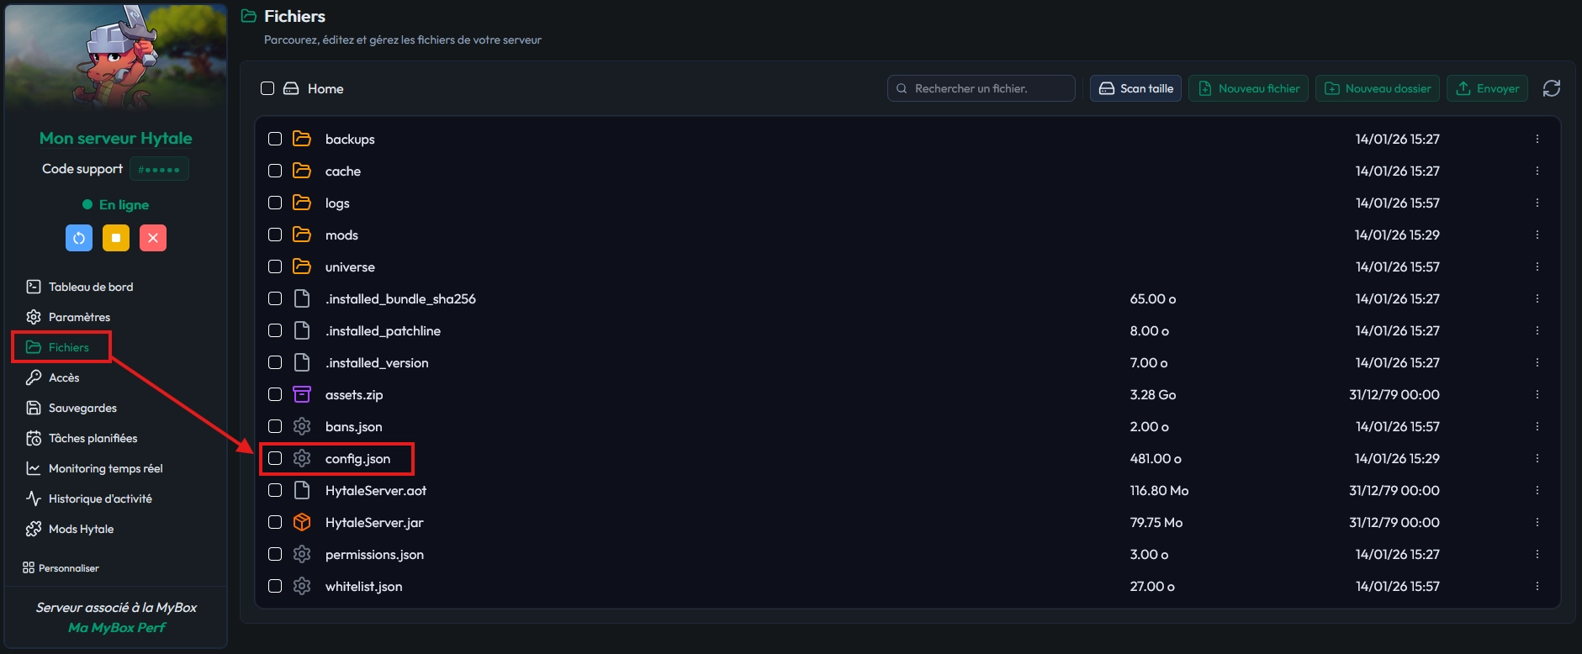Click the Home drive icon in breadcrumb
The width and height of the screenshot is (1582, 654).
point(291,88)
